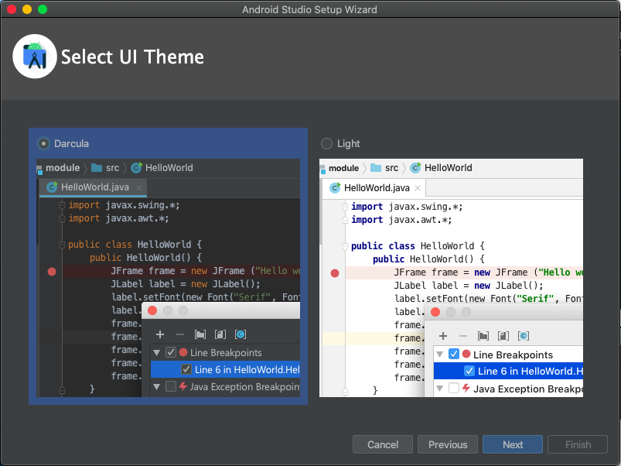The width and height of the screenshot is (621, 466).
Task: Click group-by-package icon in Darcula dialog
Action: [200, 334]
